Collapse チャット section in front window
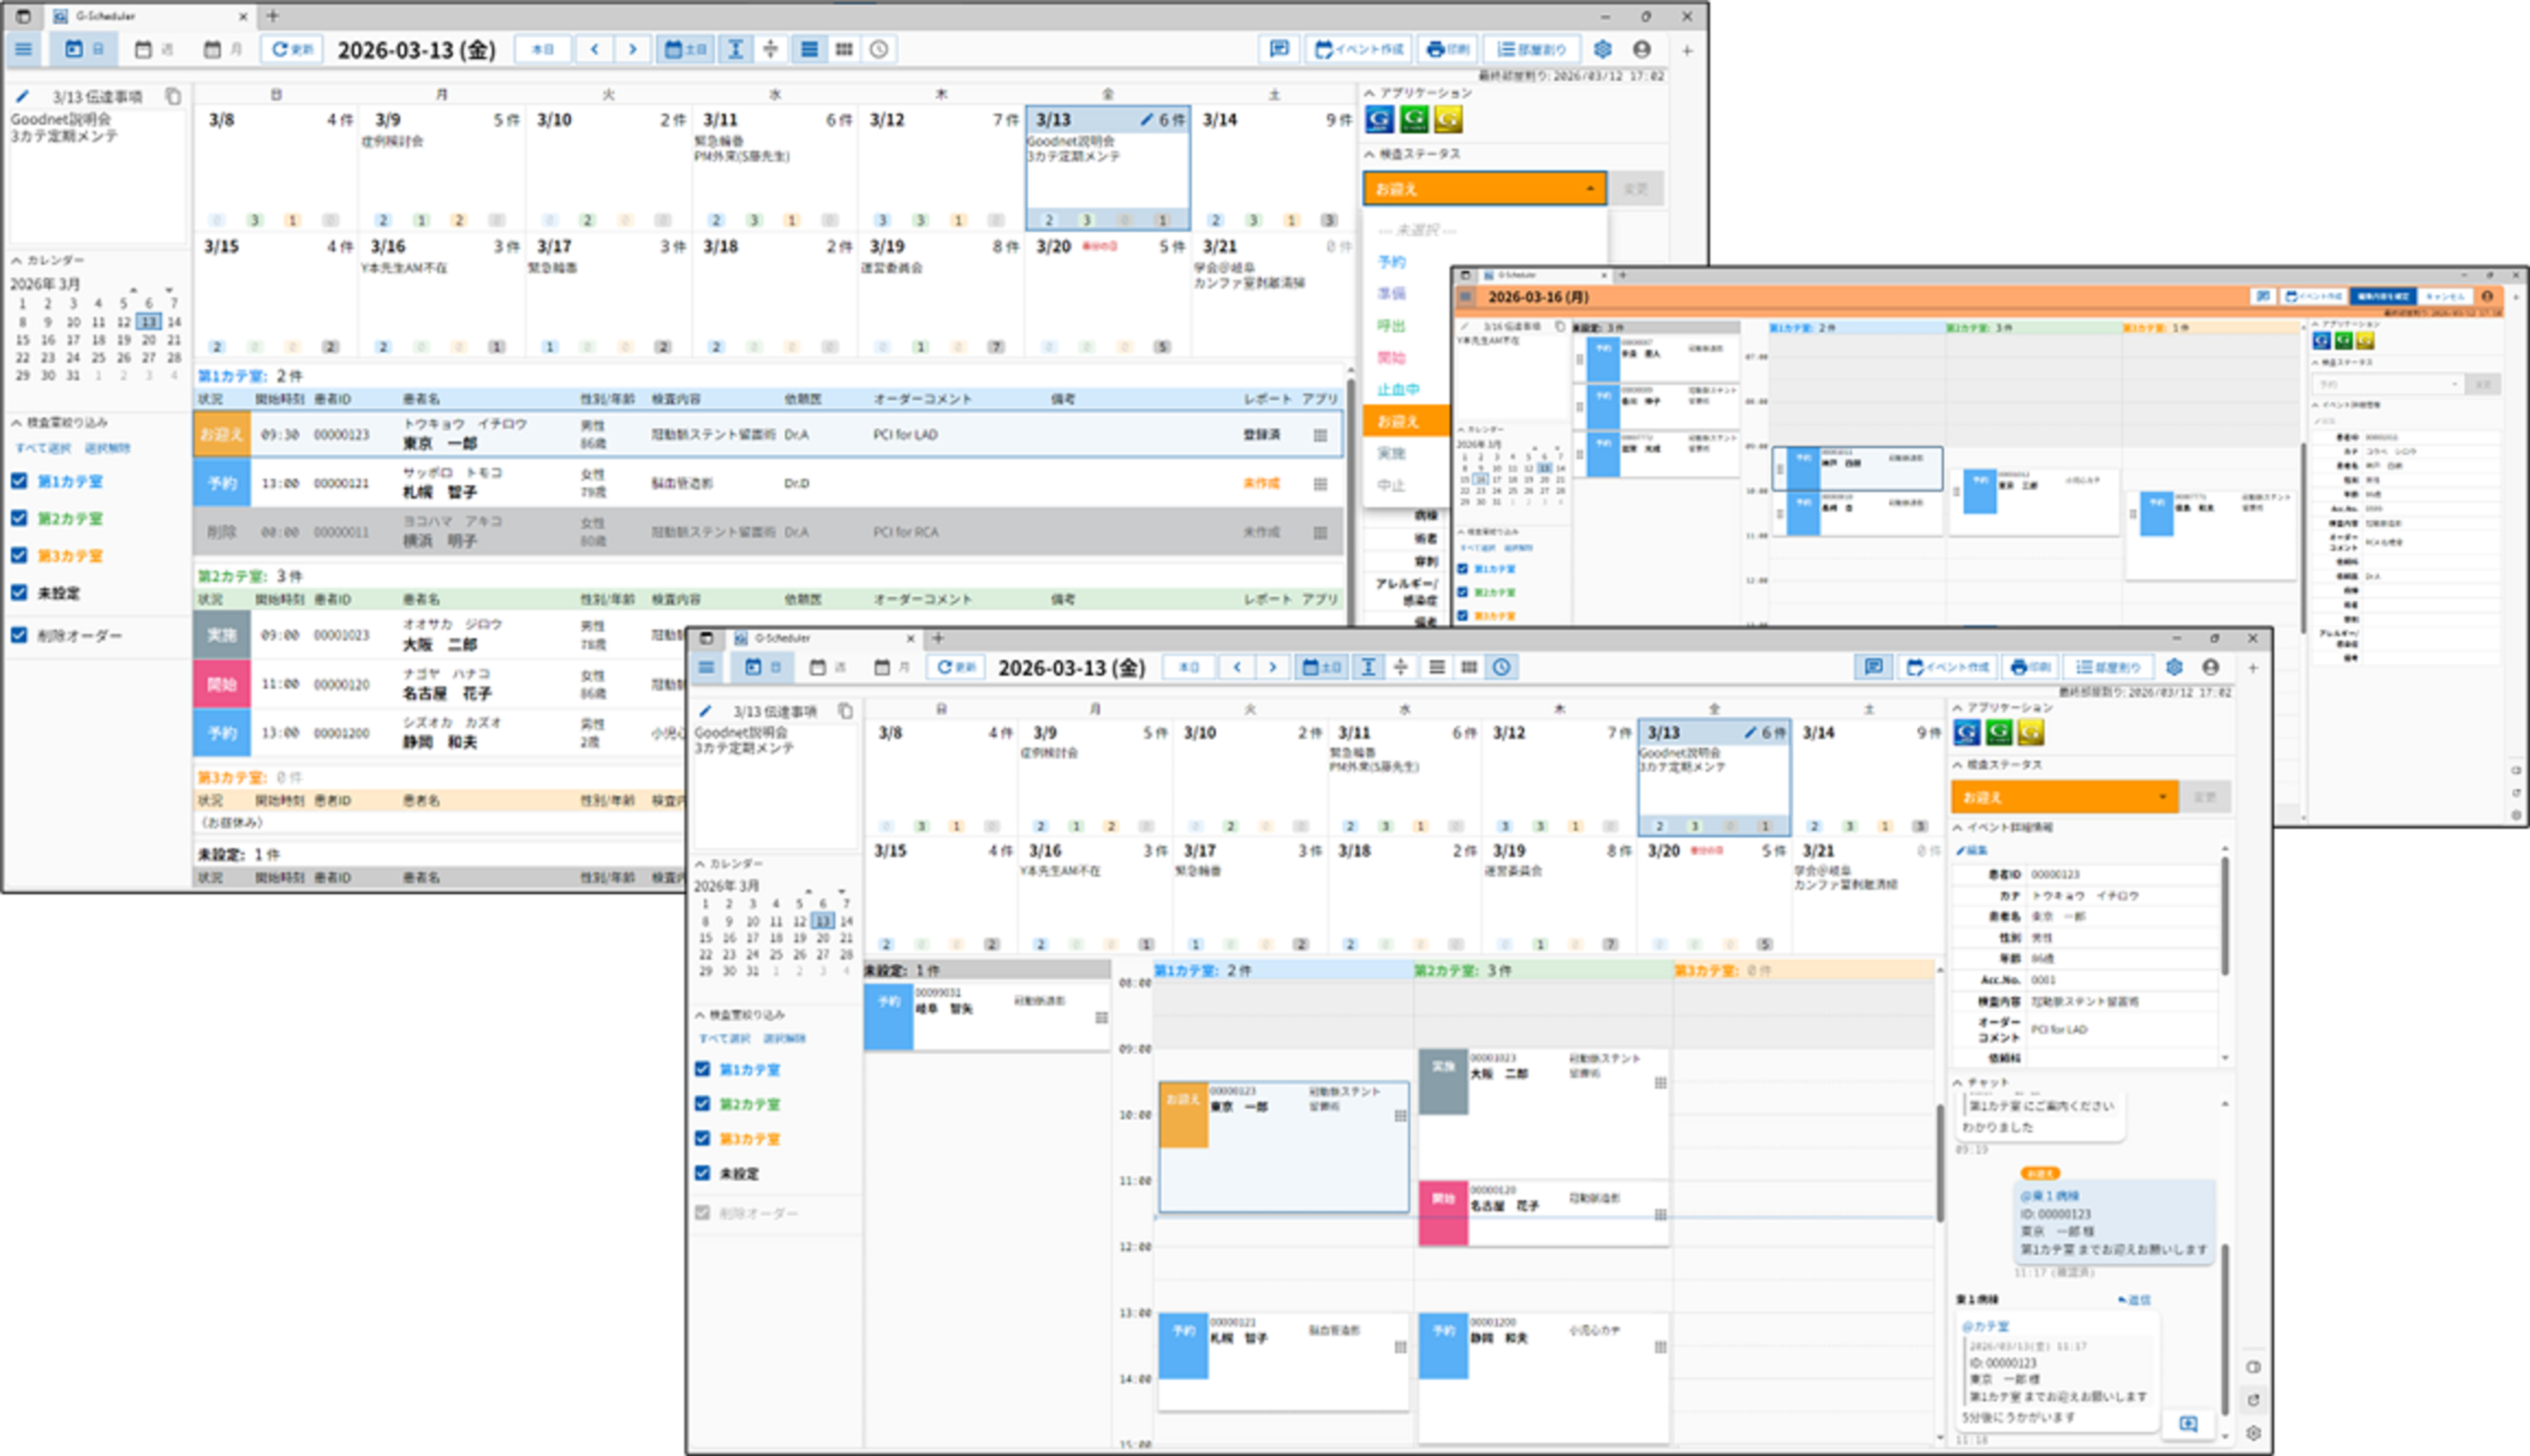The image size is (2530, 1456). click(x=1958, y=1082)
